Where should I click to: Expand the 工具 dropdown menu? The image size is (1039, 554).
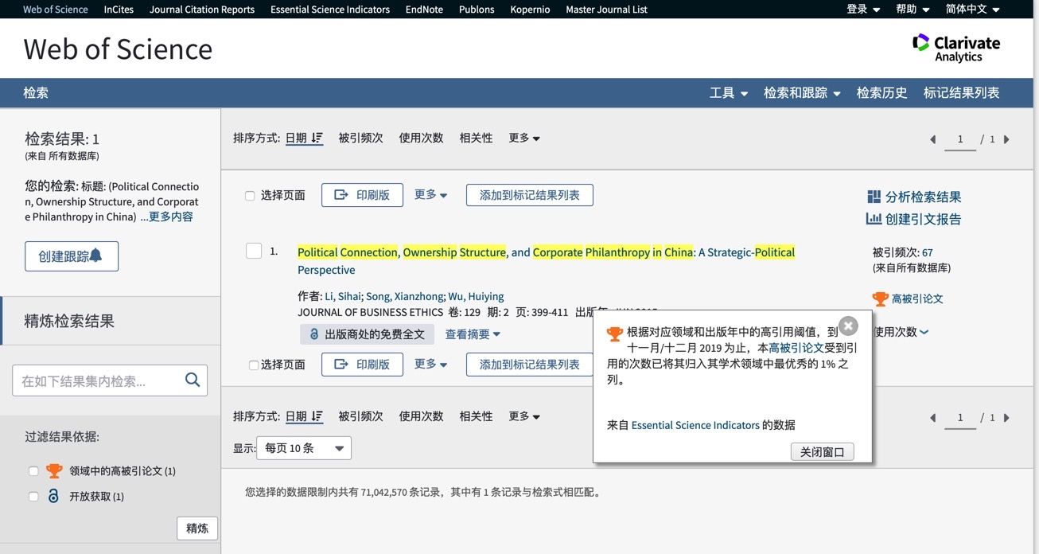(x=728, y=93)
